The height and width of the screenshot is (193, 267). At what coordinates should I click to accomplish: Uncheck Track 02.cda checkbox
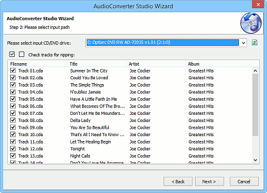click(13, 78)
